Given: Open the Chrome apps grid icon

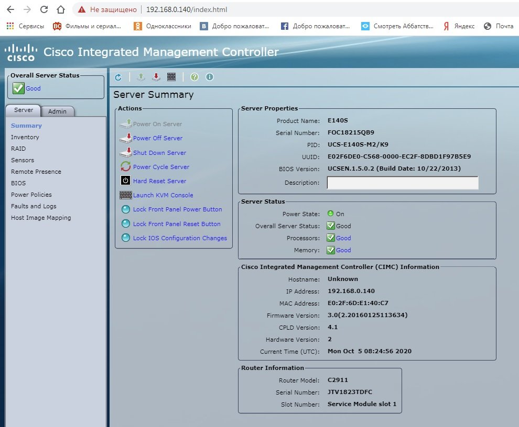Looking at the screenshot, I should (x=10, y=26).
